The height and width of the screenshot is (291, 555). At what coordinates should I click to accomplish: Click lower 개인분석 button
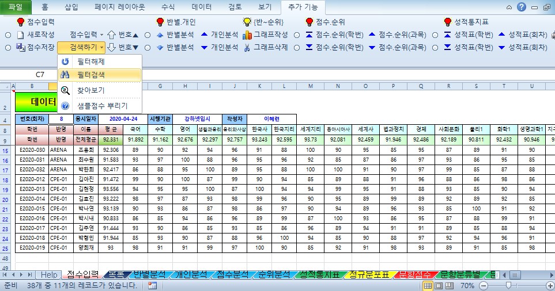click(220, 47)
